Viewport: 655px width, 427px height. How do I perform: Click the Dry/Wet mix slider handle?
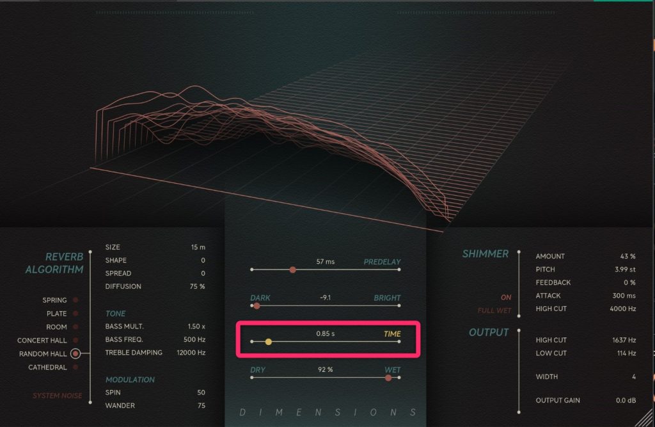click(388, 378)
